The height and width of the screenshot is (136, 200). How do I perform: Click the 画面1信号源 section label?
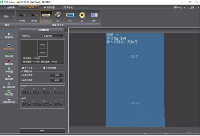58,25
